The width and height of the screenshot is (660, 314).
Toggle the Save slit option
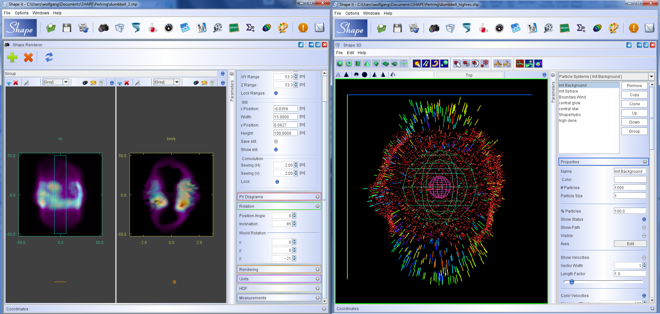pos(276,142)
